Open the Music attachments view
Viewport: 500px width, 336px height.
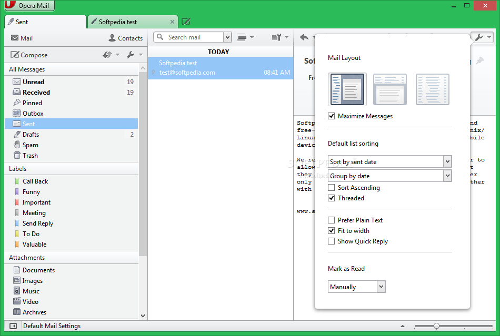click(72, 291)
